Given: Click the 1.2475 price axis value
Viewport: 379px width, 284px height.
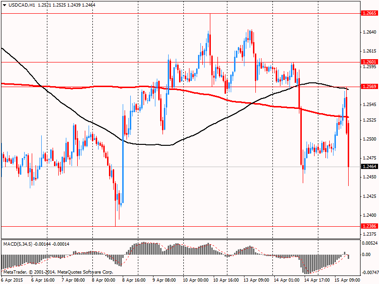Looking at the screenshot, I should click(370, 158).
